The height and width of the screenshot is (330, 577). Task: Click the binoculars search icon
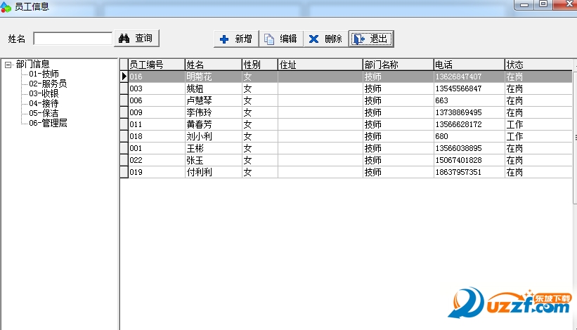(124, 38)
